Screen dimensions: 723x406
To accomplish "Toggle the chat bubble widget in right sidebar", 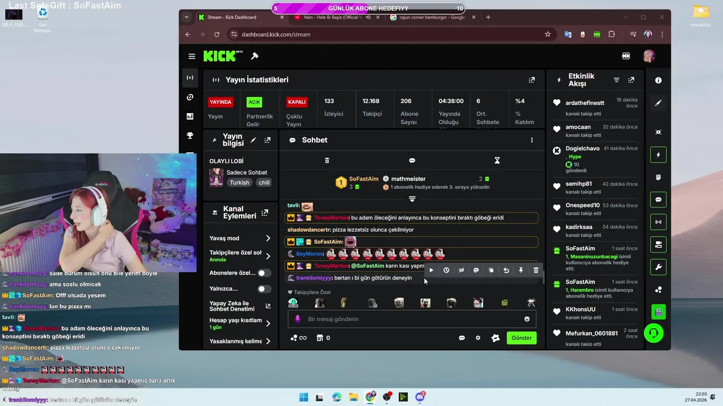I will point(658,200).
